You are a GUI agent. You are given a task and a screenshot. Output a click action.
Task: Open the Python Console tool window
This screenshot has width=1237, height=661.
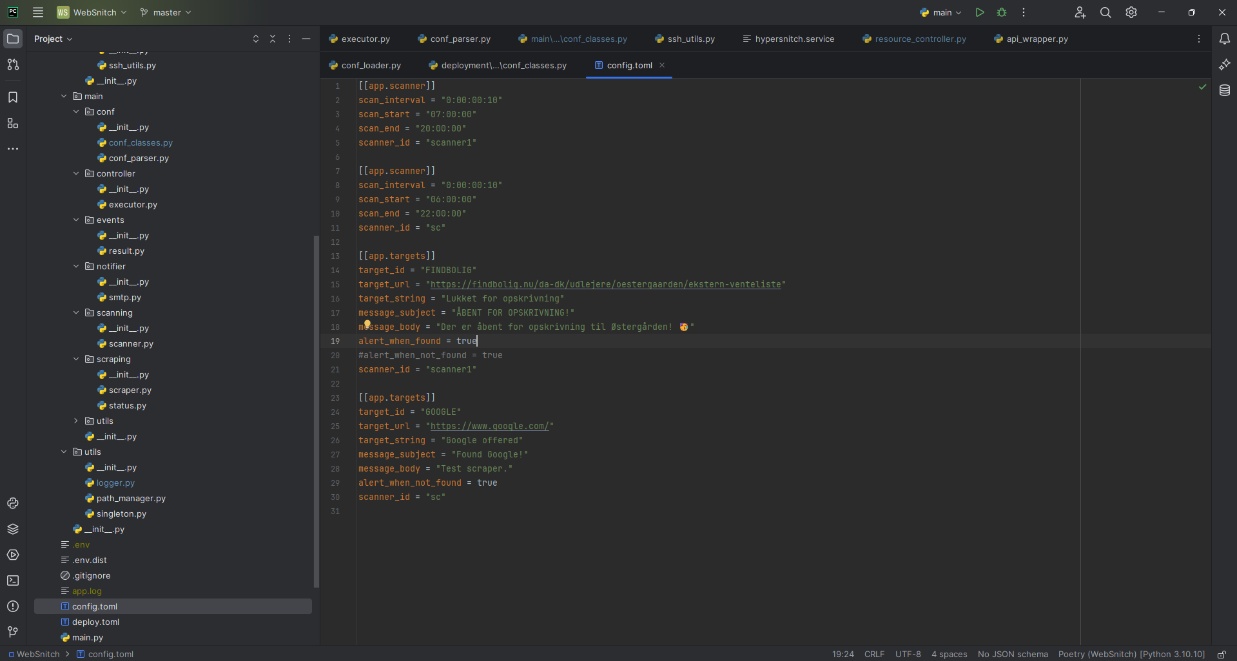tap(13, 503)
